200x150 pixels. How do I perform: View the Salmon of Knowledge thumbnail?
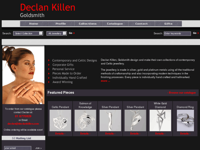pos(85,120)
